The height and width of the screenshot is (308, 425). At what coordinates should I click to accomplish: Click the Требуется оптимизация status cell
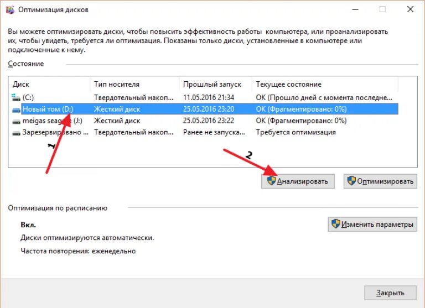(296, 133)
